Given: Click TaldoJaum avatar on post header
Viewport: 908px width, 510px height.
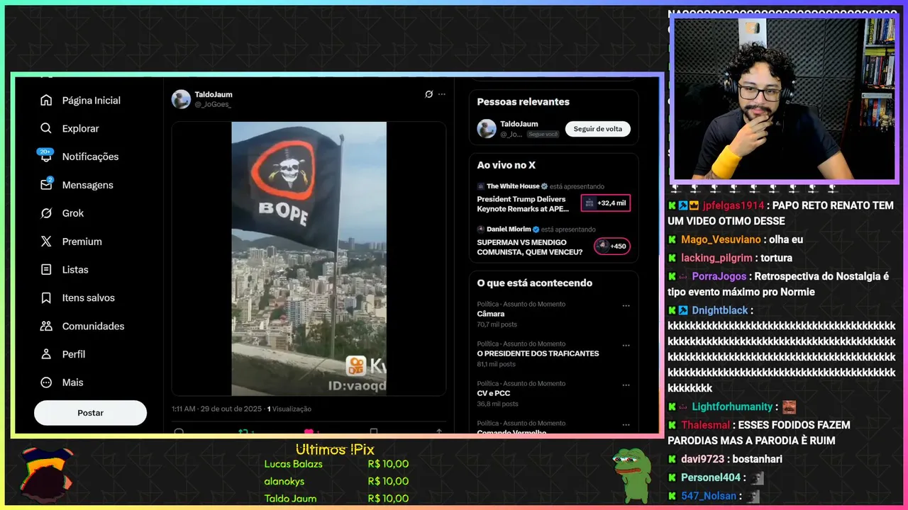Looking at the screenshot, I should pyautogui.click(x=181, y=99).
